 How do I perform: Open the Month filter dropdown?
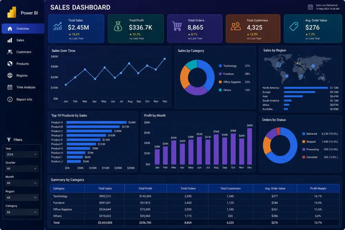(22, 183)
